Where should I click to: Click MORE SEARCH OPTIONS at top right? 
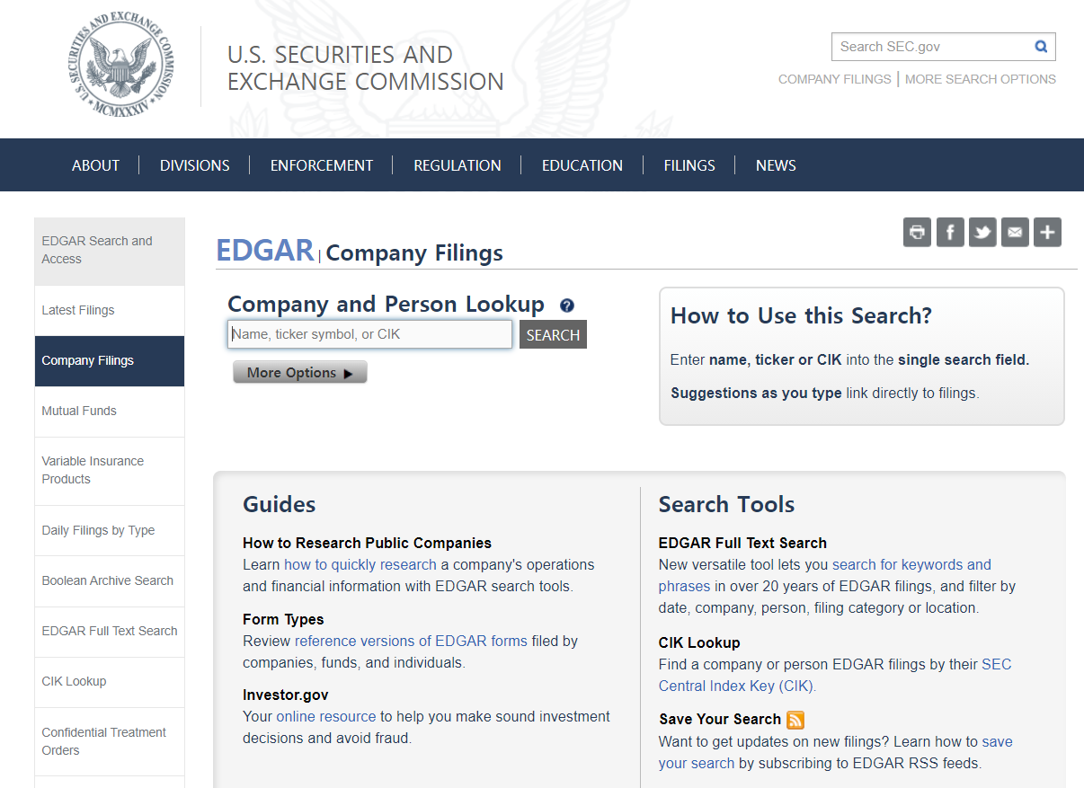980,79
